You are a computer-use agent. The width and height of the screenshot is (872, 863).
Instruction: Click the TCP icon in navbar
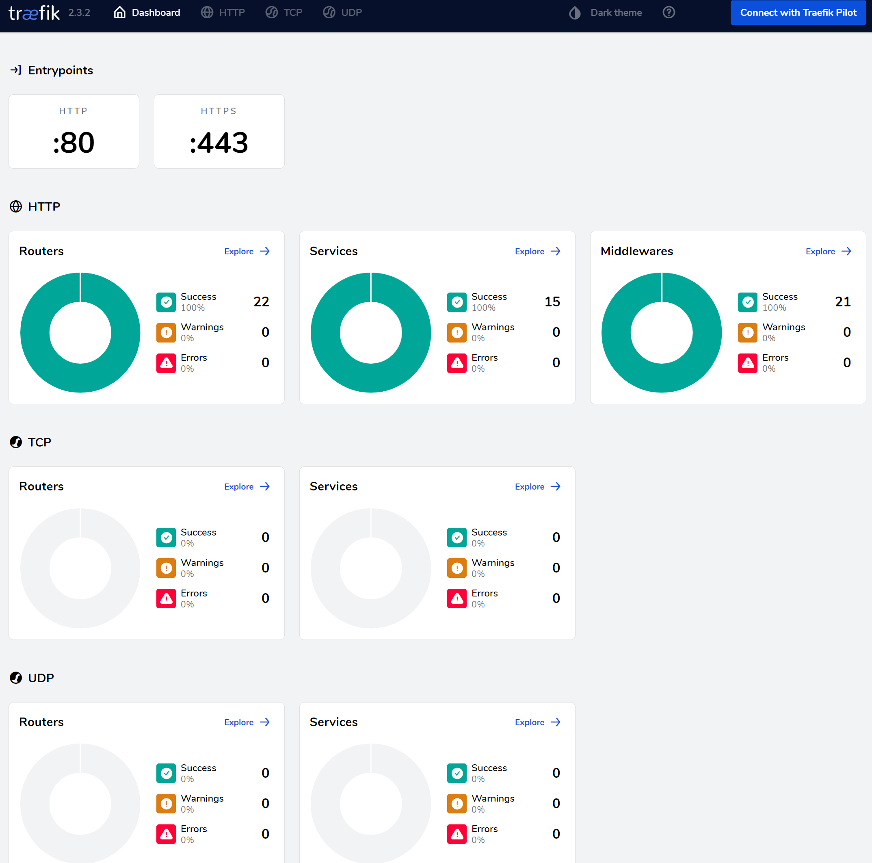click(272, 13)
